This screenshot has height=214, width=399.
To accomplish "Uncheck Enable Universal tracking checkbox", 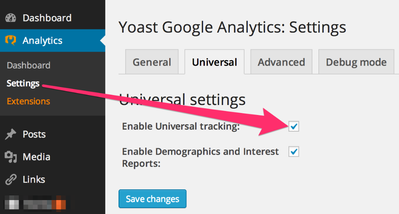I will pos(294,126).
